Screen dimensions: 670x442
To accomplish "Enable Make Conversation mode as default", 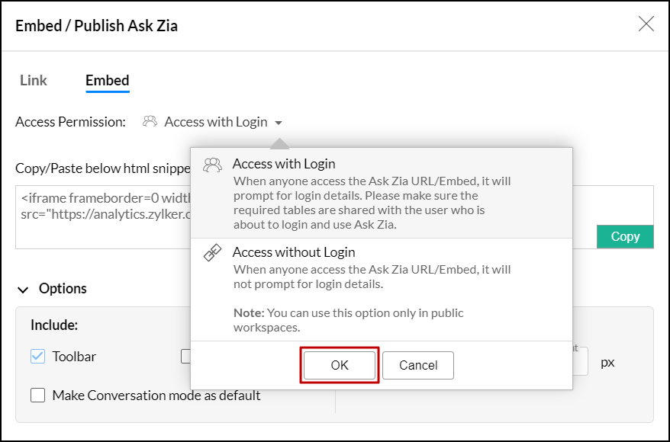I will click(38, 396).
